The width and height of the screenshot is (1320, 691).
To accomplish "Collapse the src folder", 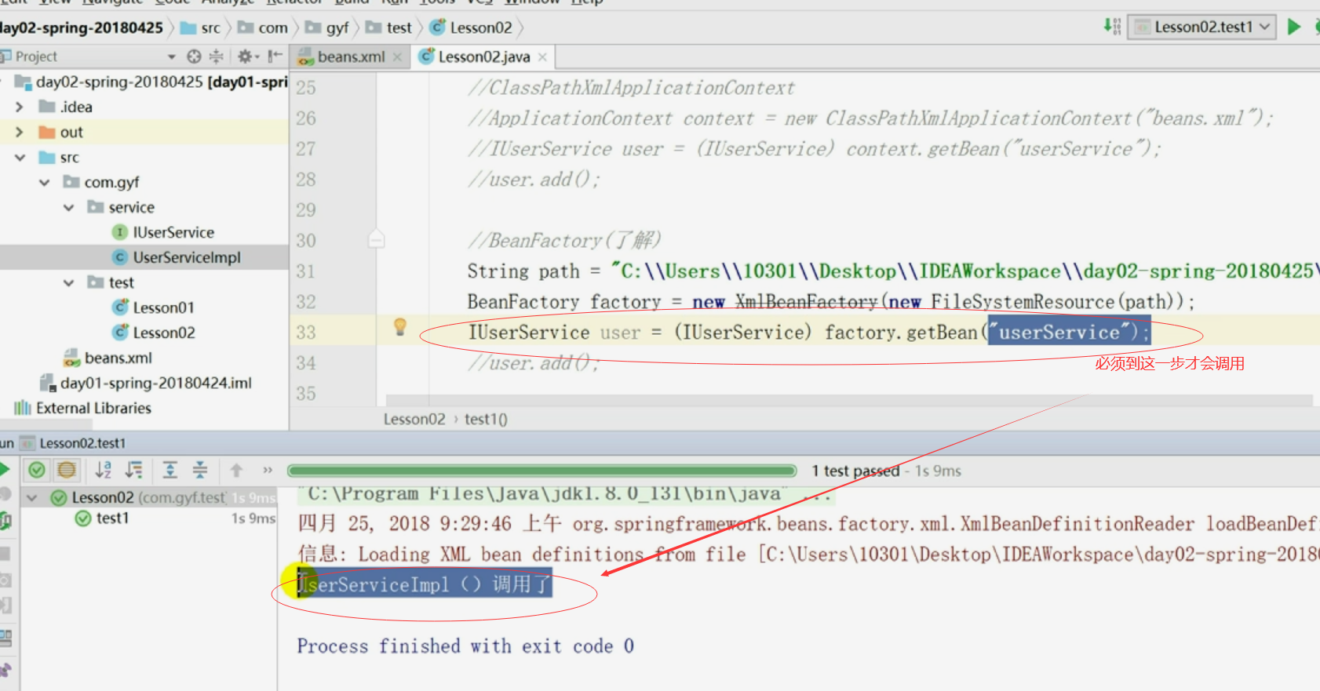I will tap(20, 157).
